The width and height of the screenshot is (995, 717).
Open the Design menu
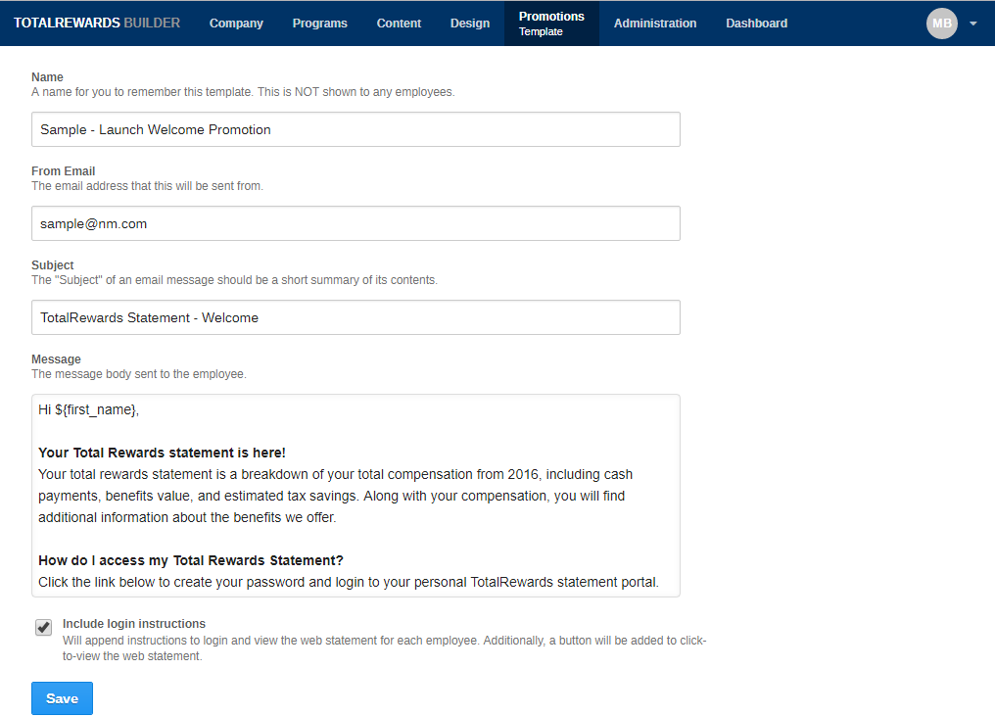click(x=469, y=24)
